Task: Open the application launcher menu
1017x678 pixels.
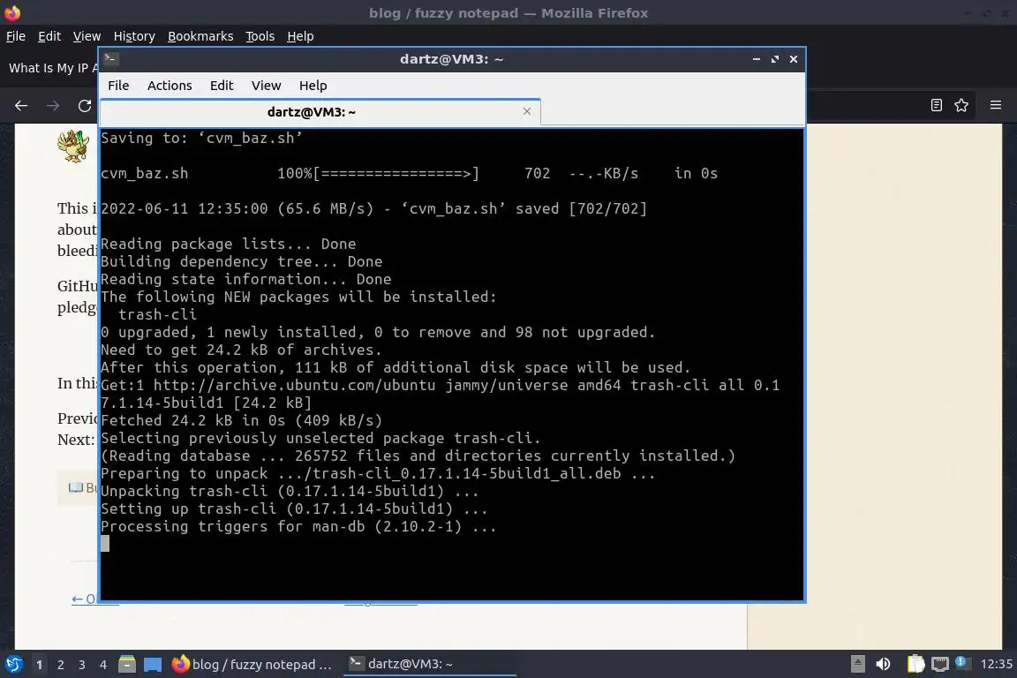Action: coord(13,665)
